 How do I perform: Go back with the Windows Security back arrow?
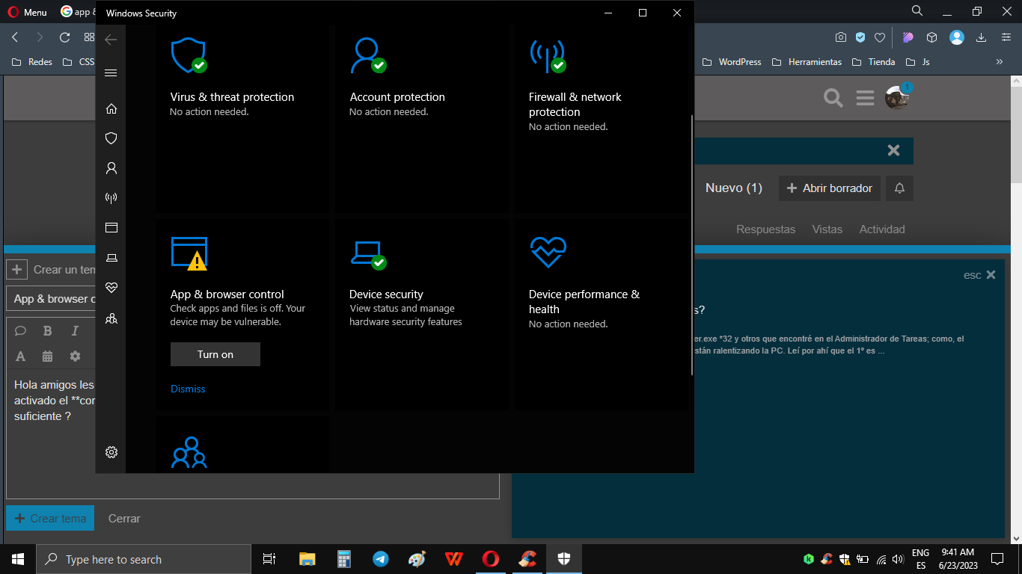pyautogui.click(x=111, y=40)
